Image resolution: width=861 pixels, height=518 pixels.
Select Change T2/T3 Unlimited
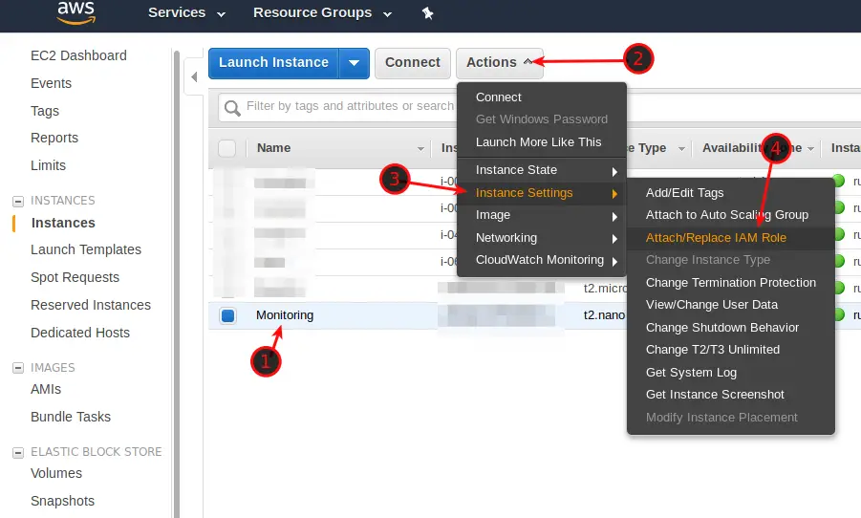click(730, 350)
